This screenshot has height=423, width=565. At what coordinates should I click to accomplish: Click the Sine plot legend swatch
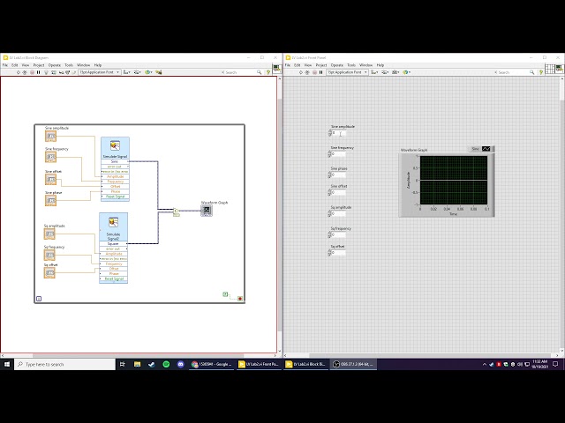pyautogui.click(x=486, y=149)
